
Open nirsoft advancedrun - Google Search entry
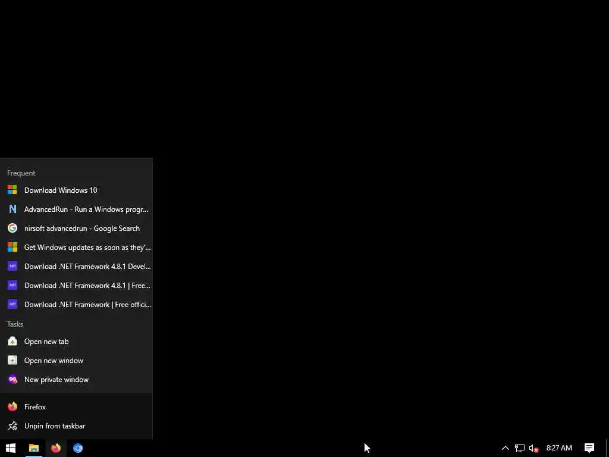pyautogui.click(x=76, y=228)
